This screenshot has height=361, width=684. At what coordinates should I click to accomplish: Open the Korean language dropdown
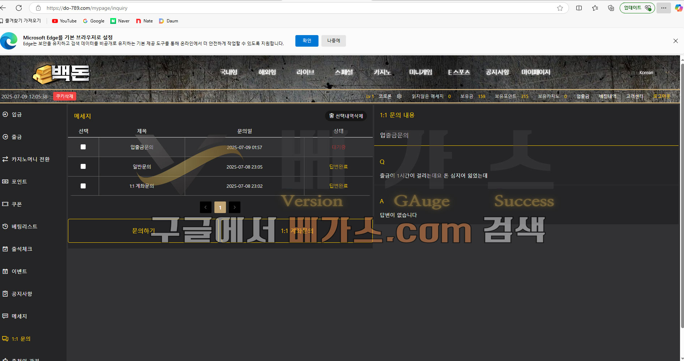(654, 72)
